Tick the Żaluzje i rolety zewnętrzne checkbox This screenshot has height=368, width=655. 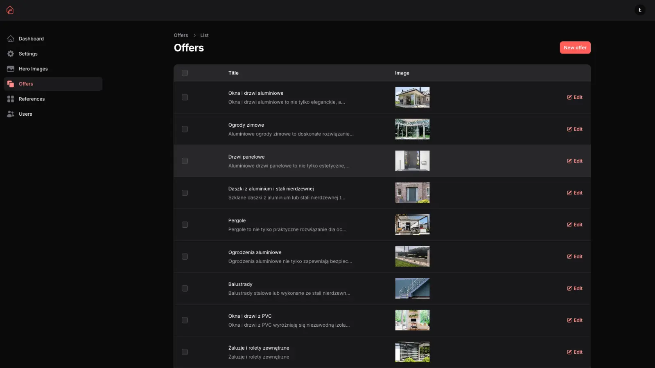coord(185,352)
